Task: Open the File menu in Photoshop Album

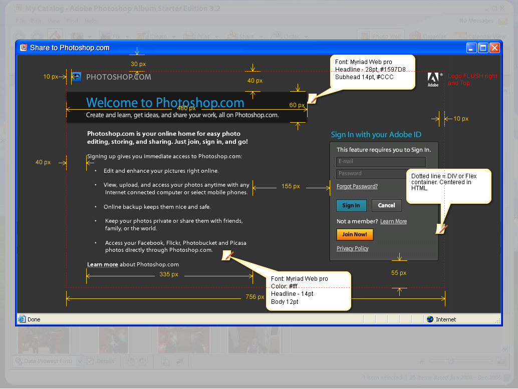Action: click(x=20, y=21)
